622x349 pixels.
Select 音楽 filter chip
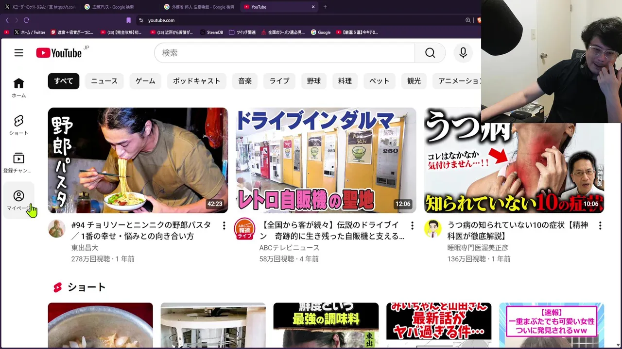coord(245,81)
